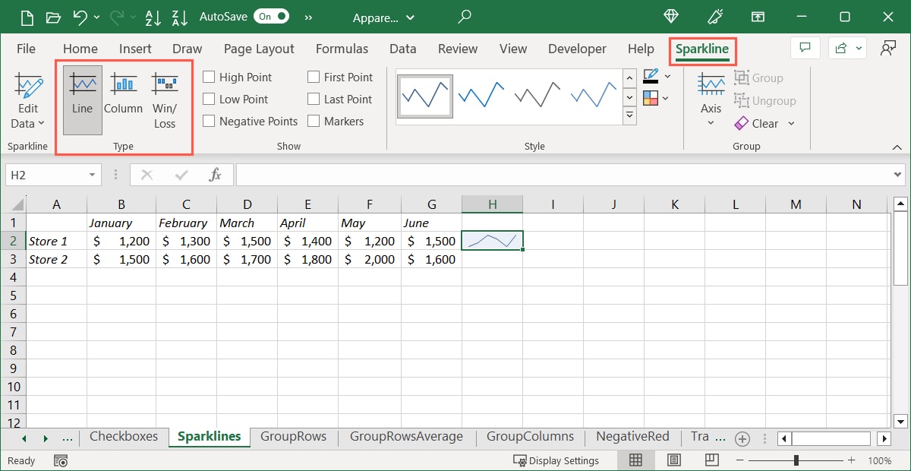Click the Display Settings button
The height and width of the screenshot is (471, 911).
click(x=560, y=460)
